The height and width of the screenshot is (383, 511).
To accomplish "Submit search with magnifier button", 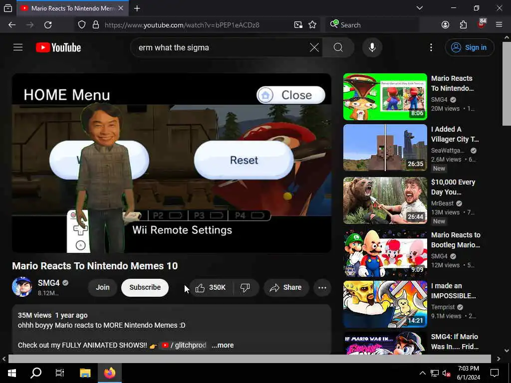I will [x=338, y=47].
